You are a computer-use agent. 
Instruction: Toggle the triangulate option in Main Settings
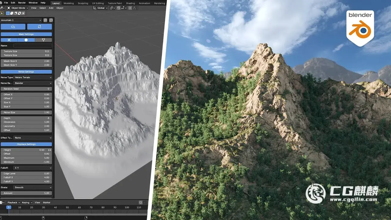coord(43,40)
